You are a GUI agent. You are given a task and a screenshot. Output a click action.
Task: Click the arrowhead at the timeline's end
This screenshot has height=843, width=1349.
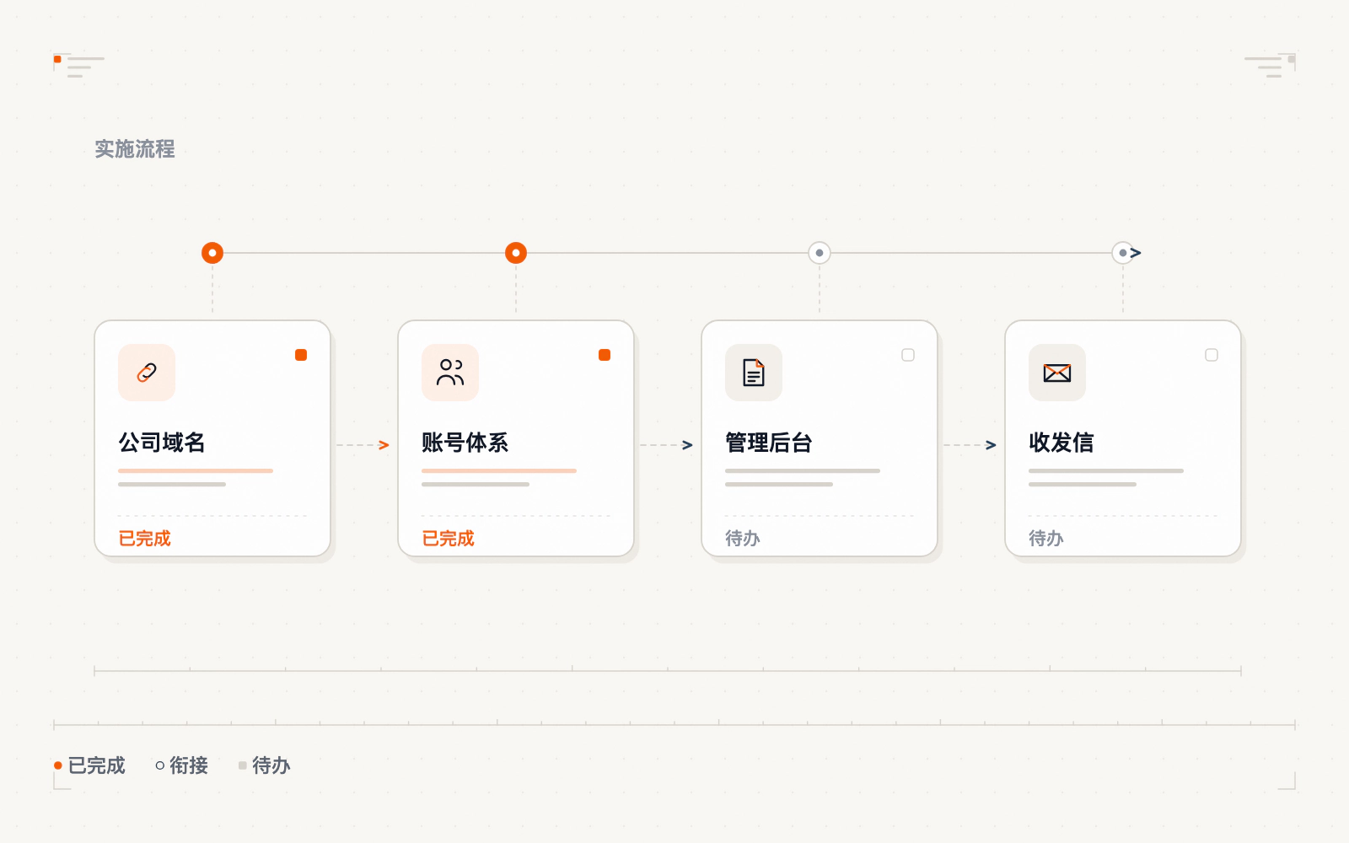(x=1137, y=253)
